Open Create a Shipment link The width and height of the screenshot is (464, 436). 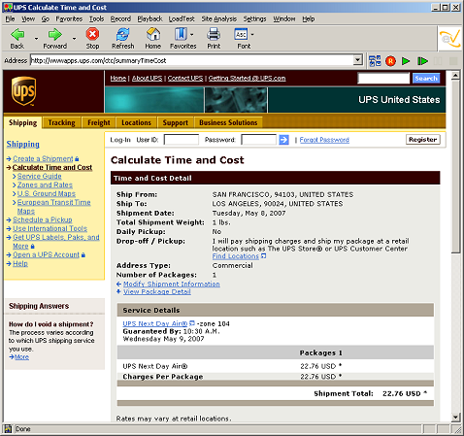43,158
